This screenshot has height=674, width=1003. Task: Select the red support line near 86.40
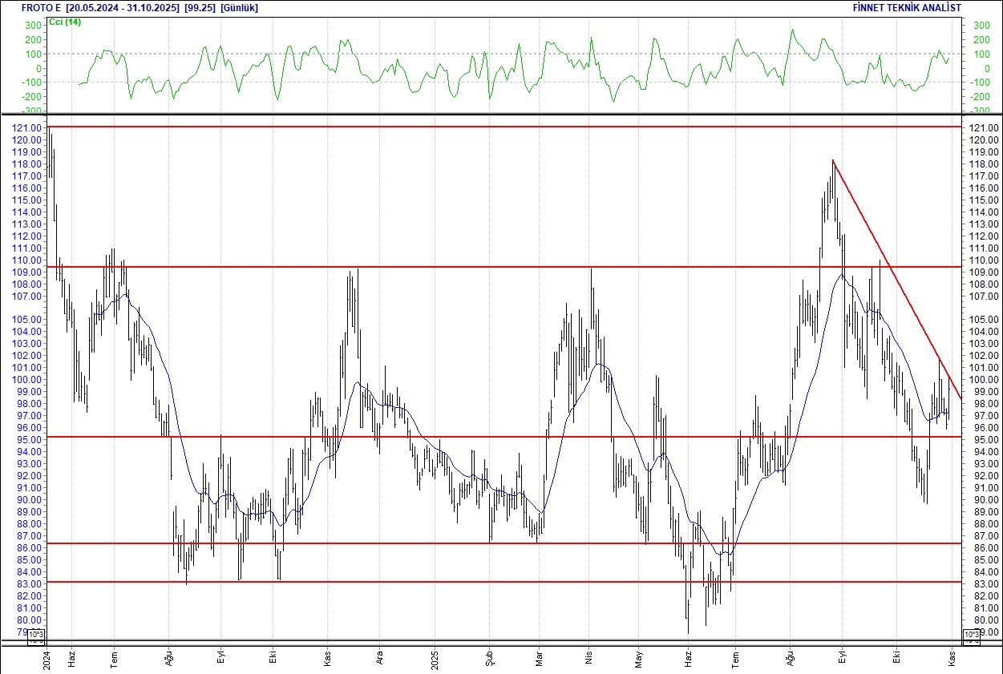pos(481,543)
